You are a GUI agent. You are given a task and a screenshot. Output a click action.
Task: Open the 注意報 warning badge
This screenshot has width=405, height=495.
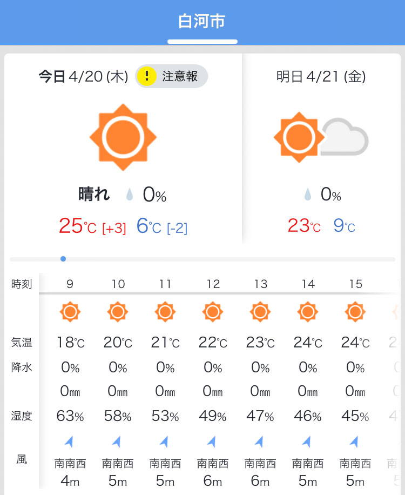pos(171,76)
